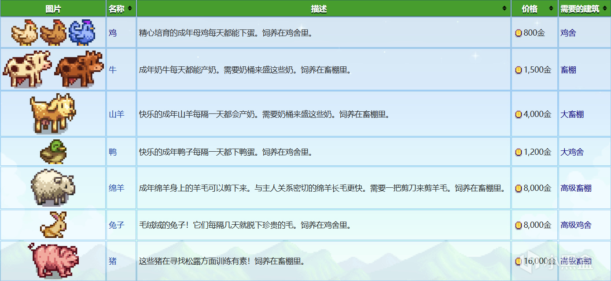611x281 pixels.
Task: Click the brown cow image
Action: [x=79, y=69]
